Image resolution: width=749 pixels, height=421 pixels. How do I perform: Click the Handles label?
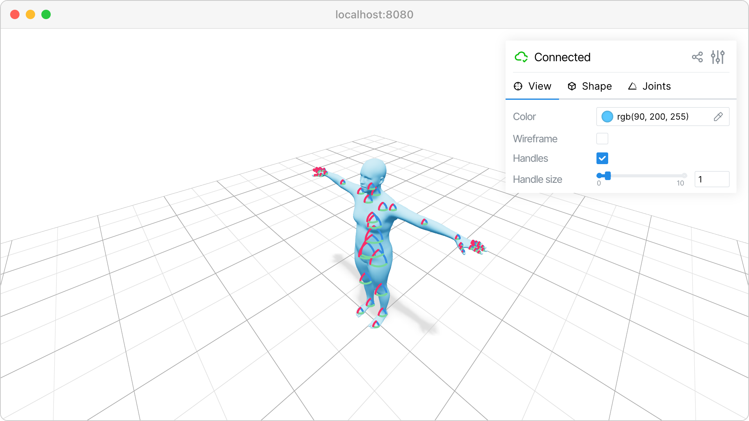531,158
